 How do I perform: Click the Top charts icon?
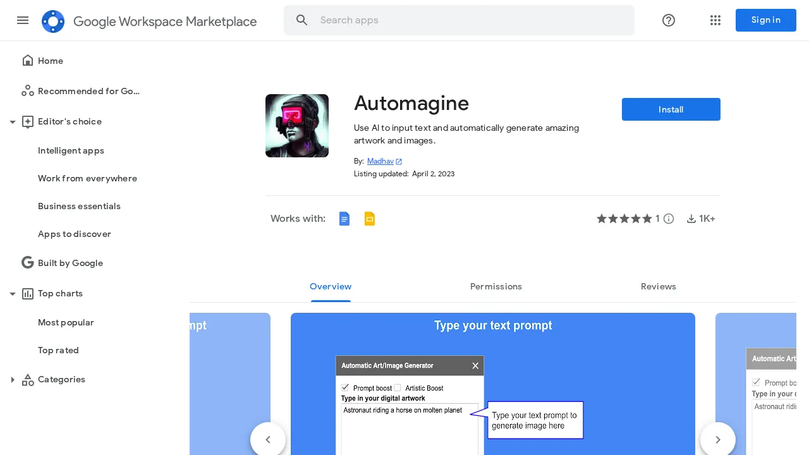tap(28, 293)
